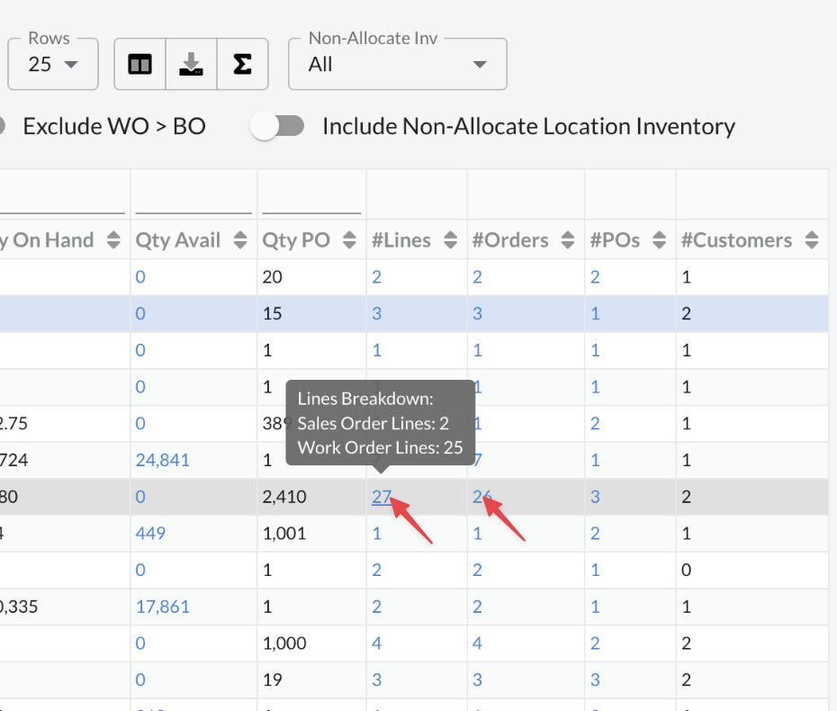
Task: Click #POs link in Qty PO 389 row
Action: [x=595, y=424]
